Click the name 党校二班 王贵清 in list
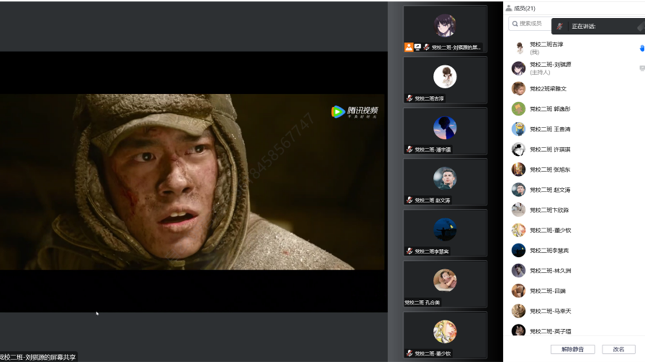Screen dimensions: 645x362 (550, 129)
